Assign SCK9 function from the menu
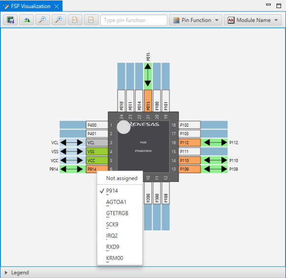 pos(113,225)
